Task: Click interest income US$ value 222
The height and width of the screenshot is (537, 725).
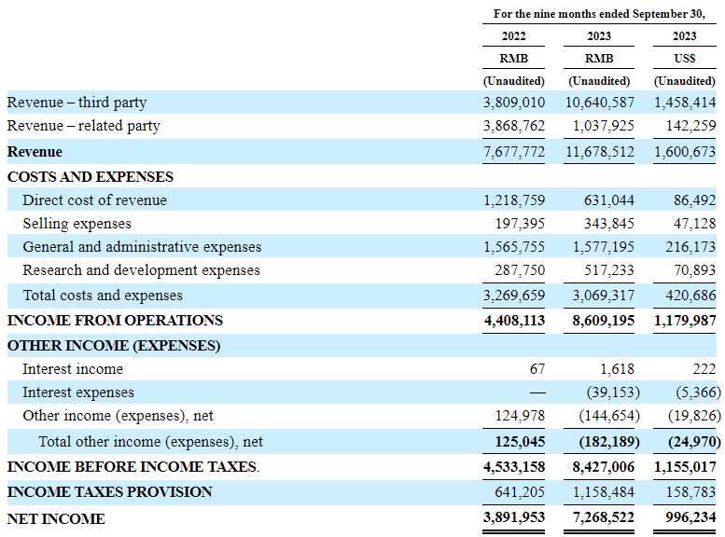Action: [x=704, y=369]
